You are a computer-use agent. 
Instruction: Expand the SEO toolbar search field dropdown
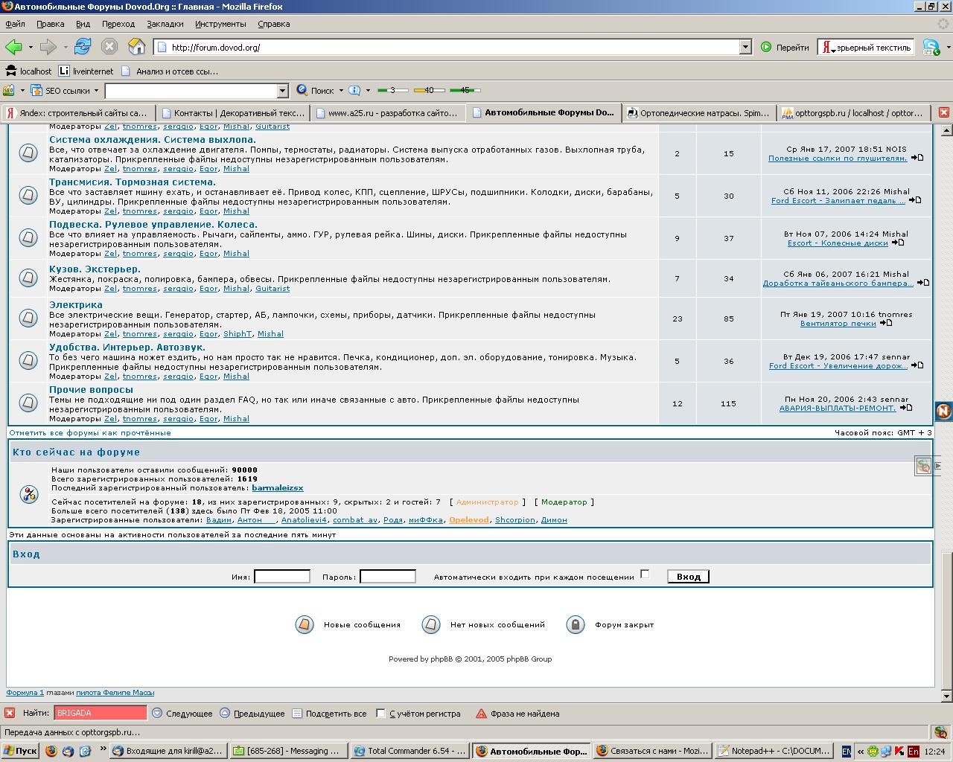pos(282,91)
